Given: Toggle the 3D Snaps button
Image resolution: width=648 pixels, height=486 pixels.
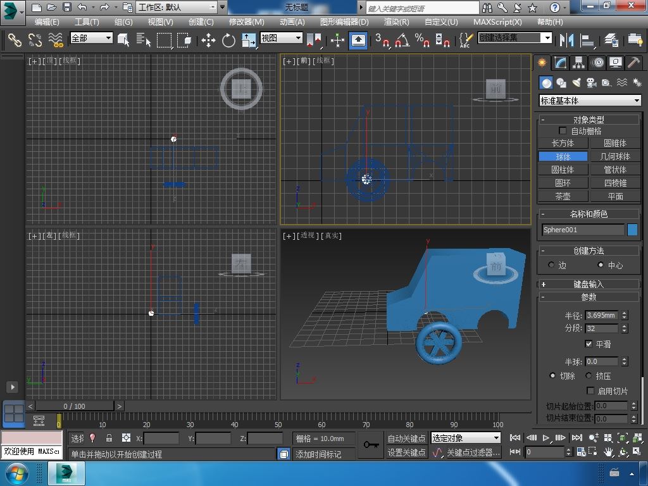Looking at the screenshot, I should pyautogui.click(x=382, y=40).
